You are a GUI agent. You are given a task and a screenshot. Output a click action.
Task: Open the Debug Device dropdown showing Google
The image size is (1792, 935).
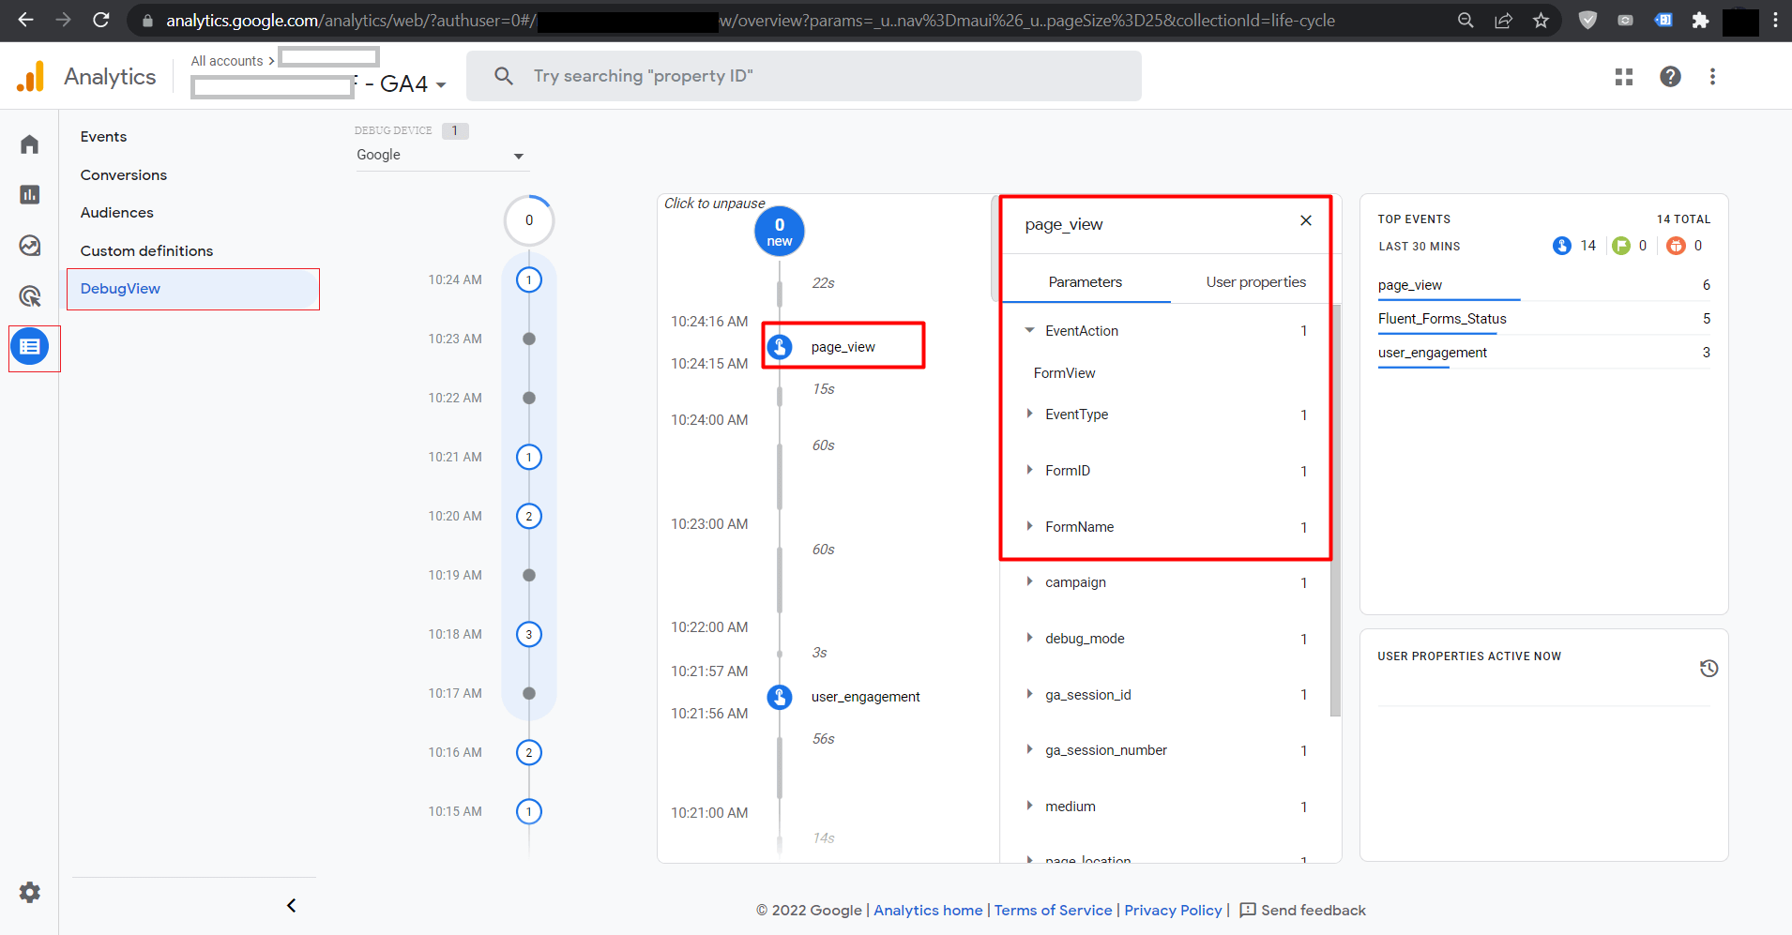(x=439, y=156)
